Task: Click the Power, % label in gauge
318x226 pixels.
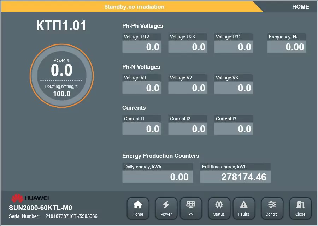Action: (61, 60)
